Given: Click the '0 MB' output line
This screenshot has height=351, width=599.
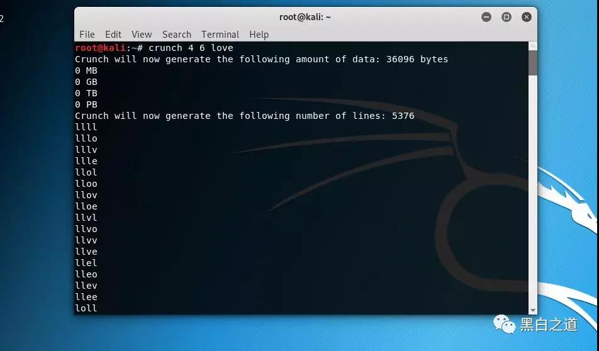Looking at the screenshot, I should point(86,70).
